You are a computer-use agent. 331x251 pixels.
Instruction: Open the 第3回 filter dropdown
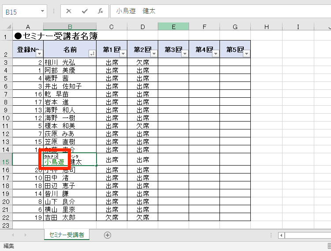click(x=185, y=54)
